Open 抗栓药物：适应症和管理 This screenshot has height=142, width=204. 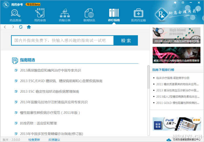pyautogui.click(x=38, y=123)
